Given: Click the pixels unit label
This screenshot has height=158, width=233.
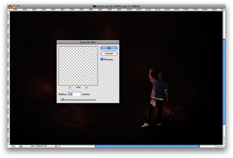Looking at the screenshot, I should [86, 94].
